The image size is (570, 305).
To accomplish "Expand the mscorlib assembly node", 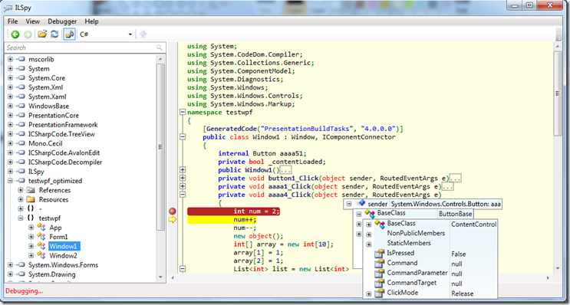I will (x=10, y=59).
